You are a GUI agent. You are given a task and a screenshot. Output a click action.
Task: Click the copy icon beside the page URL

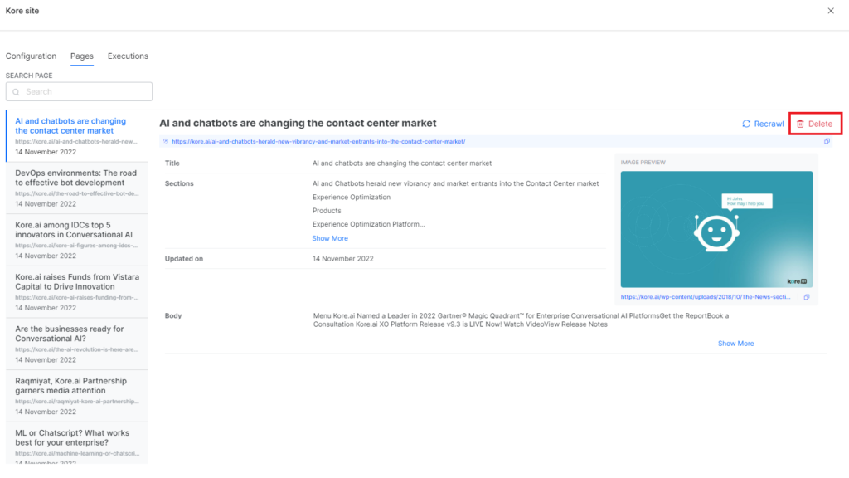826,141
